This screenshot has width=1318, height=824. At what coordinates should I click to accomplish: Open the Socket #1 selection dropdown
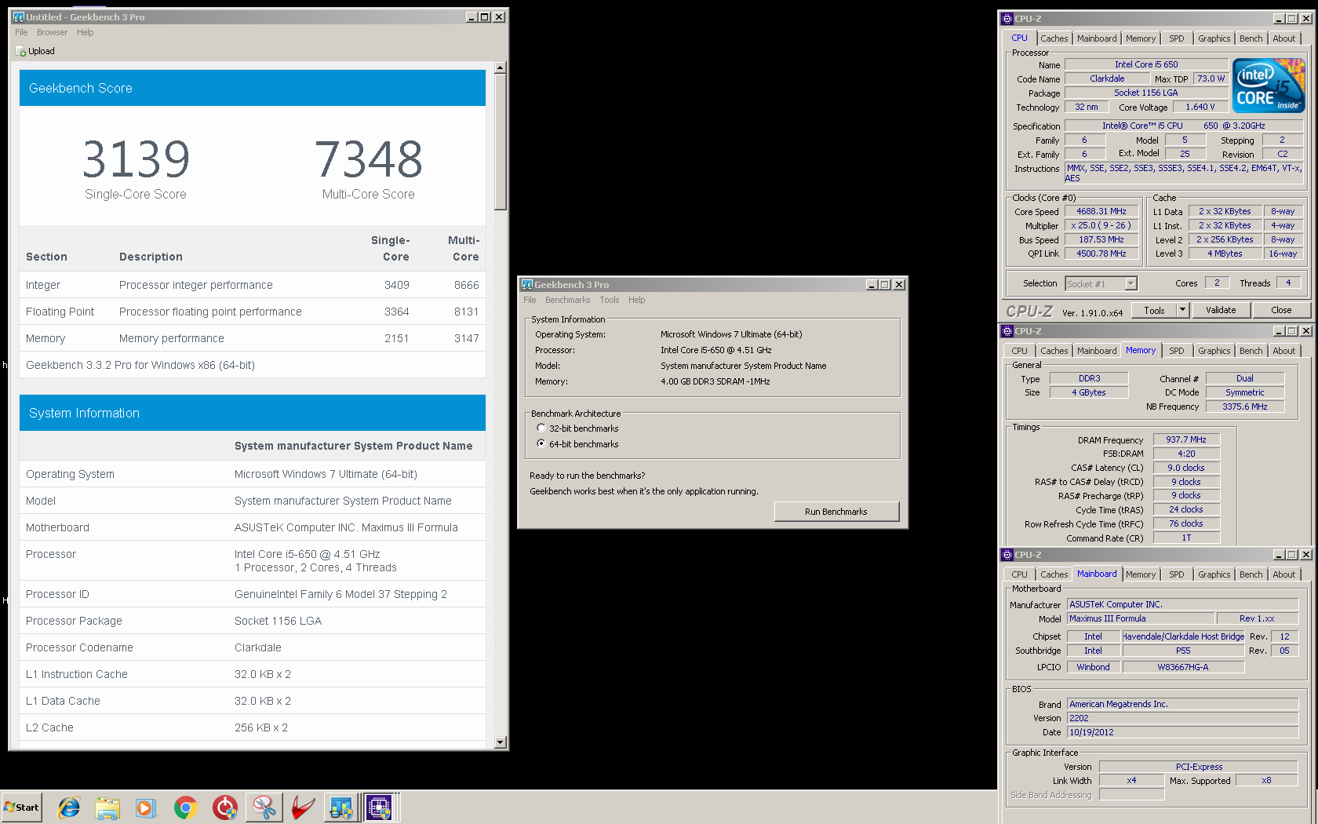pos(1101,283)
